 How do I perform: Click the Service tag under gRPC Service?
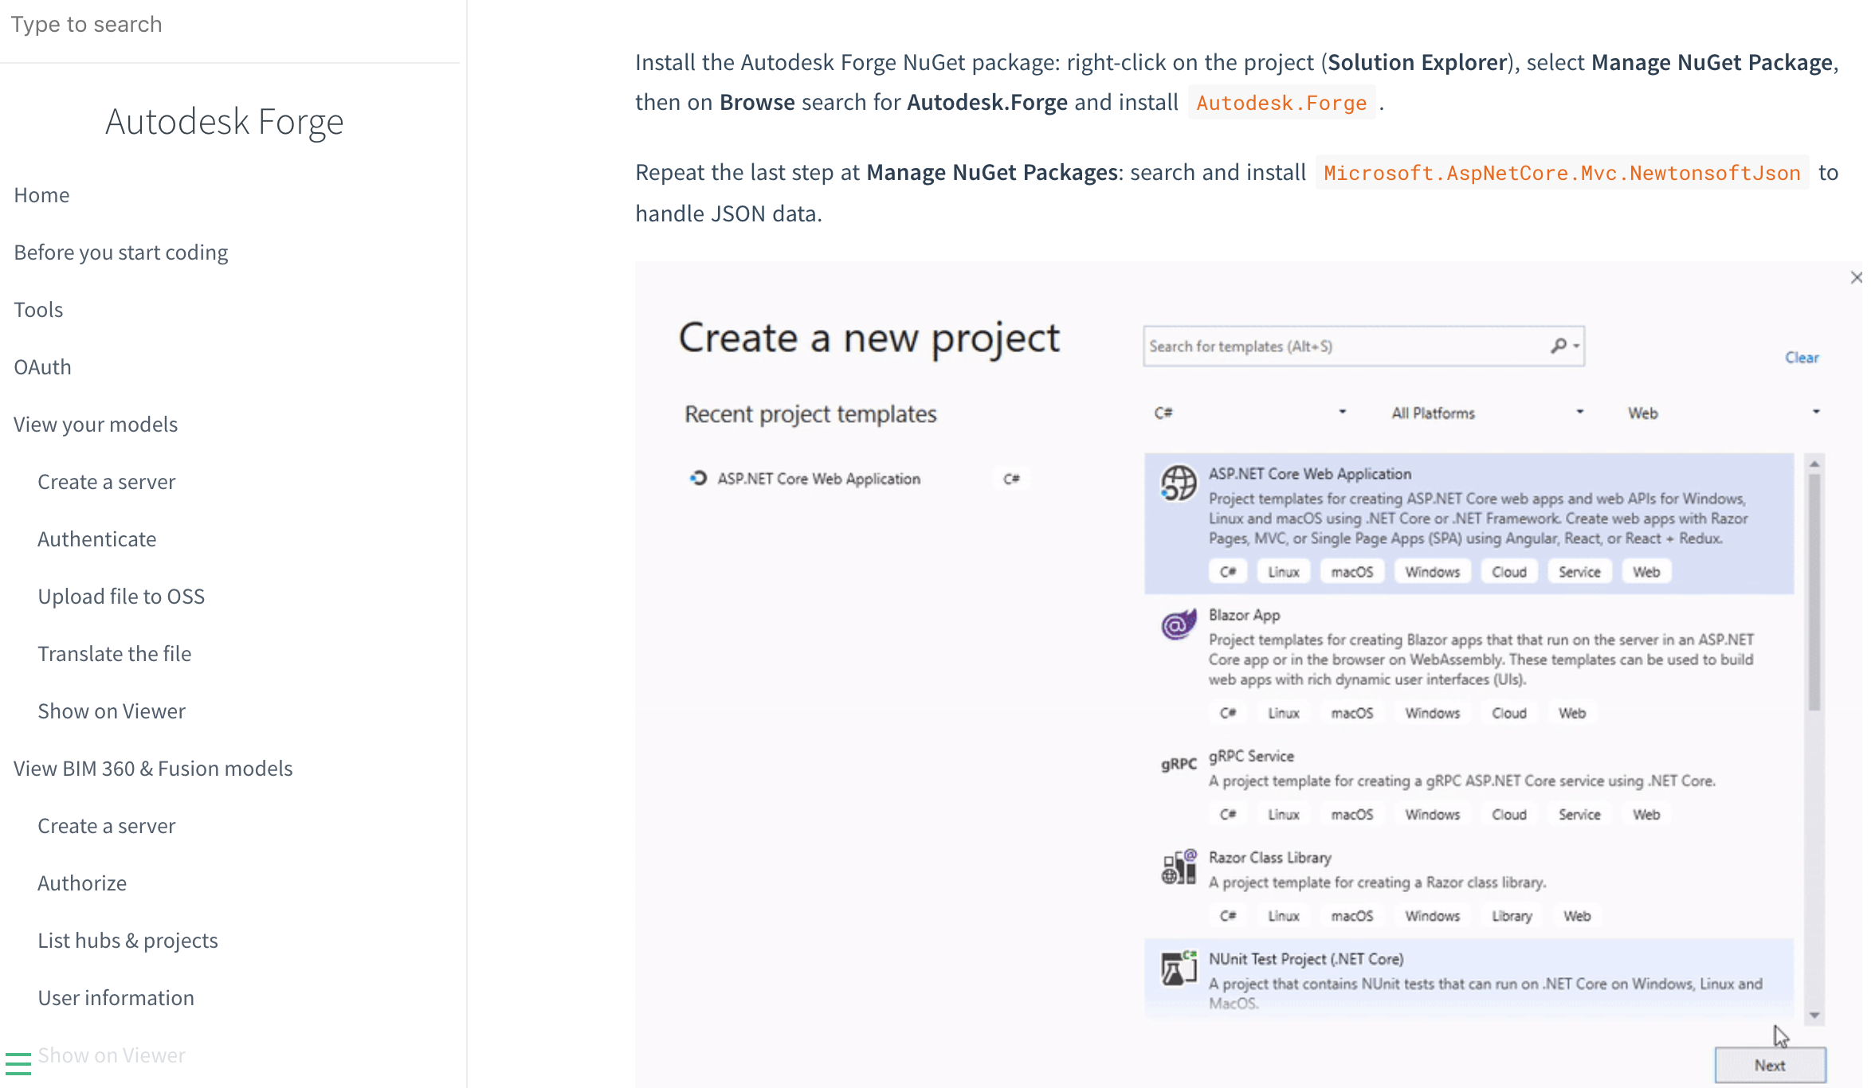click(x=1579, y=814)
